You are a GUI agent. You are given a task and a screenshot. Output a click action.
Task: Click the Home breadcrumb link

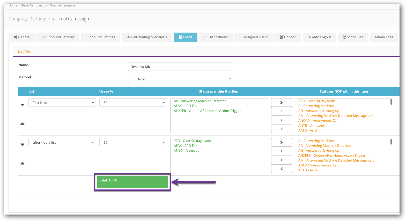click(13, 5)
